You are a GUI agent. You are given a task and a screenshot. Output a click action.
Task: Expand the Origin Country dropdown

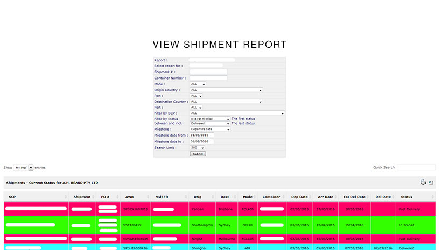(x=226, y=90)
